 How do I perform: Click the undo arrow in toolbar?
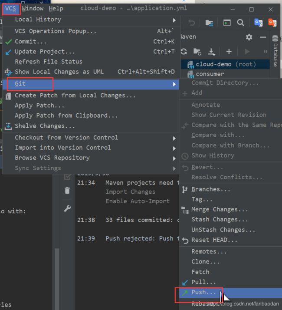pos(192,23)
